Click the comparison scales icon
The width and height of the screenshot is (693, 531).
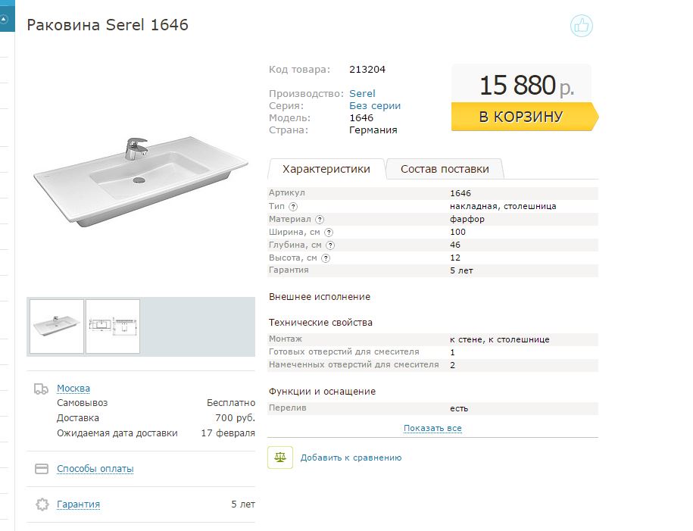tap(280, 458)
